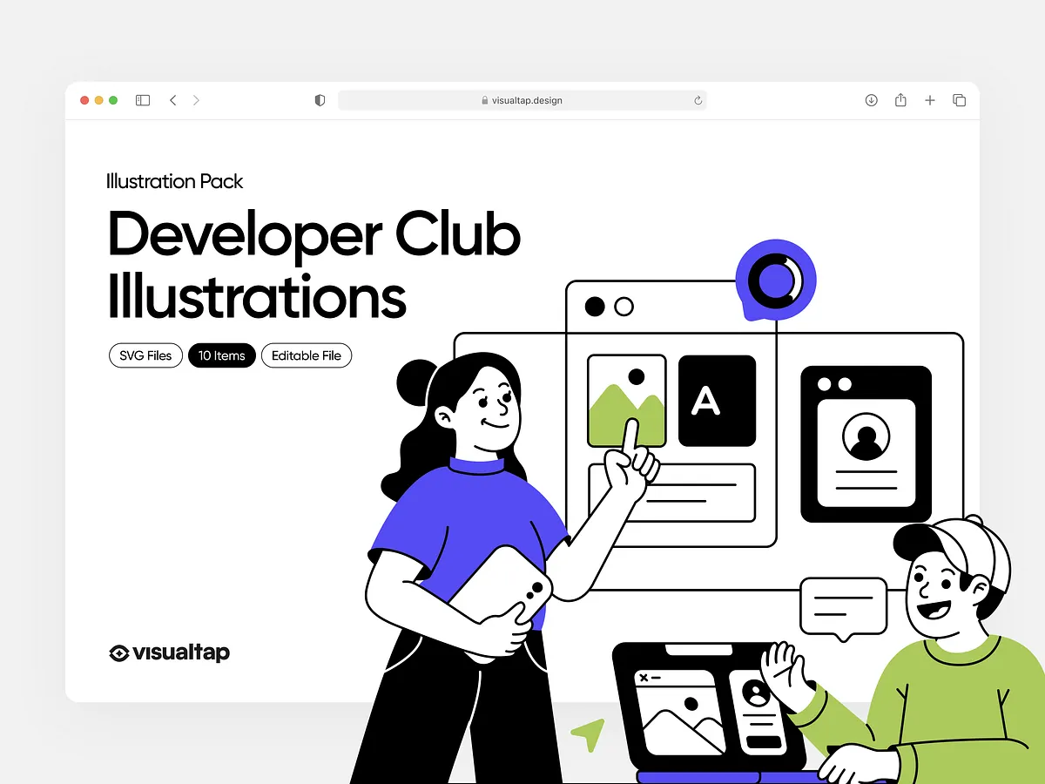Select the SVG Files badge
This screenshot has width=1045, height=784.
click(145, 355)
